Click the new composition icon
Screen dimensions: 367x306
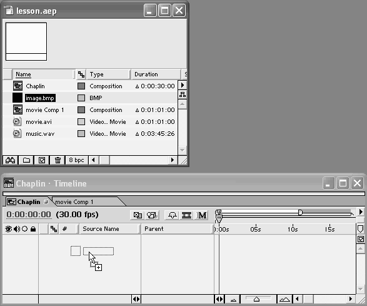[x=42, y=160]
